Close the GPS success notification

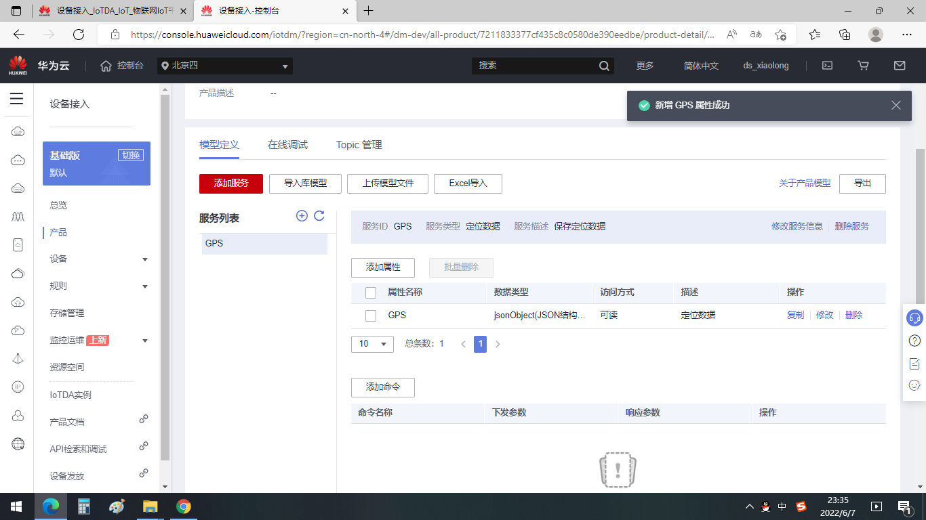[896, 105]
